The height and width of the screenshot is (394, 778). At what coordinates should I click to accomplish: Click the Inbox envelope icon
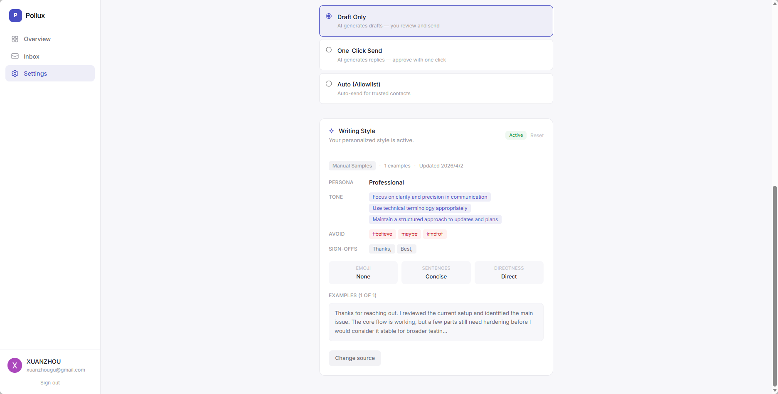click(x=15, y=56)
